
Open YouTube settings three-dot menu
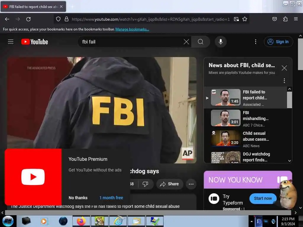(x=255, y=42)
